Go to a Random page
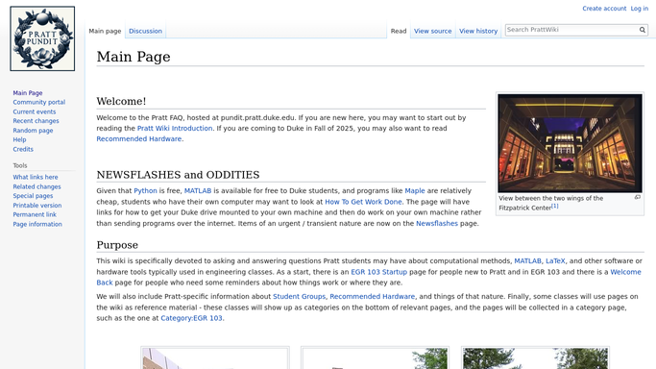656x369 pixels. [x=33, y=131]
